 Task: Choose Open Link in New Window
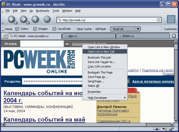click(x=105, y=47)
